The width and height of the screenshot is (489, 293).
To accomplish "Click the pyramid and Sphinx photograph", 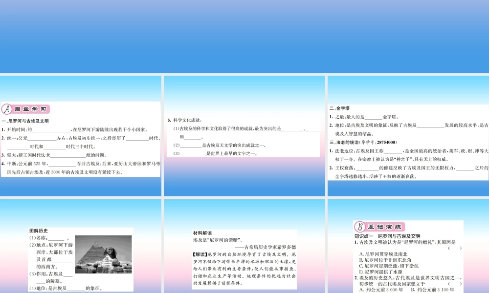I will tap(103, 254).
